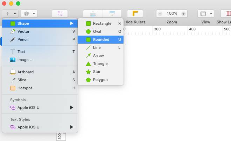This screenshot has width=231, height=141.
Task: Select the Polygon shape tool
Action: (100, 80)
